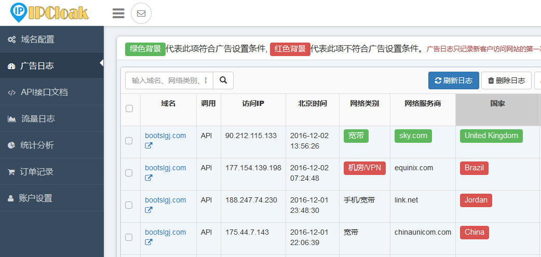The image size is (541, 257).
Task: Toggle the hamburger sidebar menu icon
Action: click(118, 13)
